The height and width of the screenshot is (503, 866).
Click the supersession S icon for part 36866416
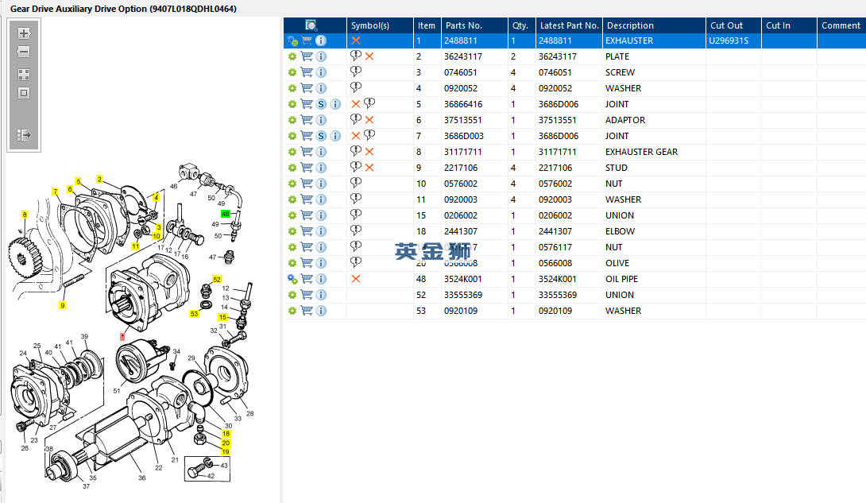321,104
